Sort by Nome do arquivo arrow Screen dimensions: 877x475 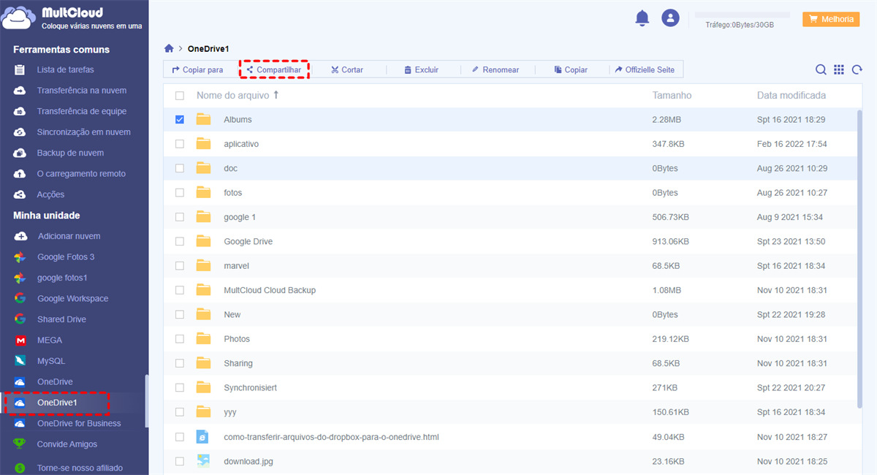pyautogui.click(x=276, y=96)
